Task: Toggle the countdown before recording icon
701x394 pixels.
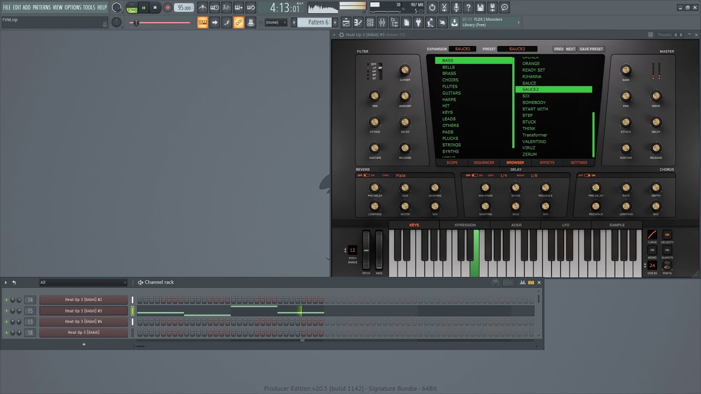Action: pos(227,8)
